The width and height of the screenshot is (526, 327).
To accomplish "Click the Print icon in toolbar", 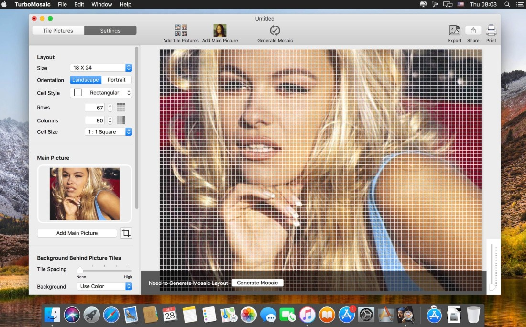I will coord(491,31).
